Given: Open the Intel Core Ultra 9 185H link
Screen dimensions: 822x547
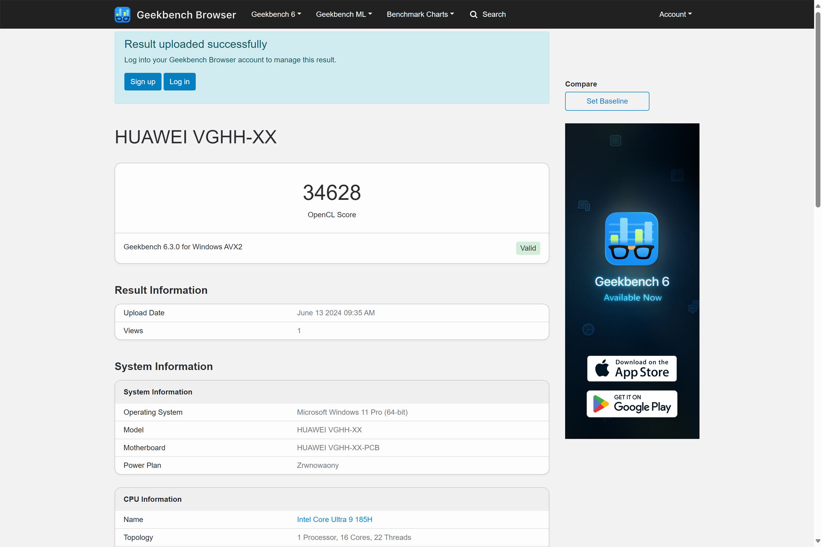Looking at the screenshot, I should pyautogui.click(x=335, y=520).
